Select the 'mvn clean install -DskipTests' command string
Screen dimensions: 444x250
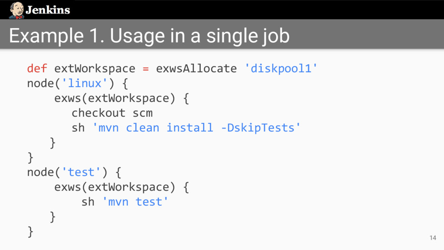(x=197, y=128)
